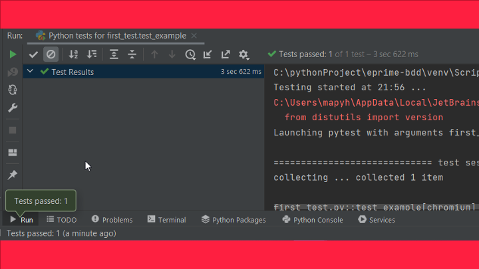The height and width of the screenshot is (269, 479).
Task: Toggle Show Ignored tests filter
Action: pos(51,54)
